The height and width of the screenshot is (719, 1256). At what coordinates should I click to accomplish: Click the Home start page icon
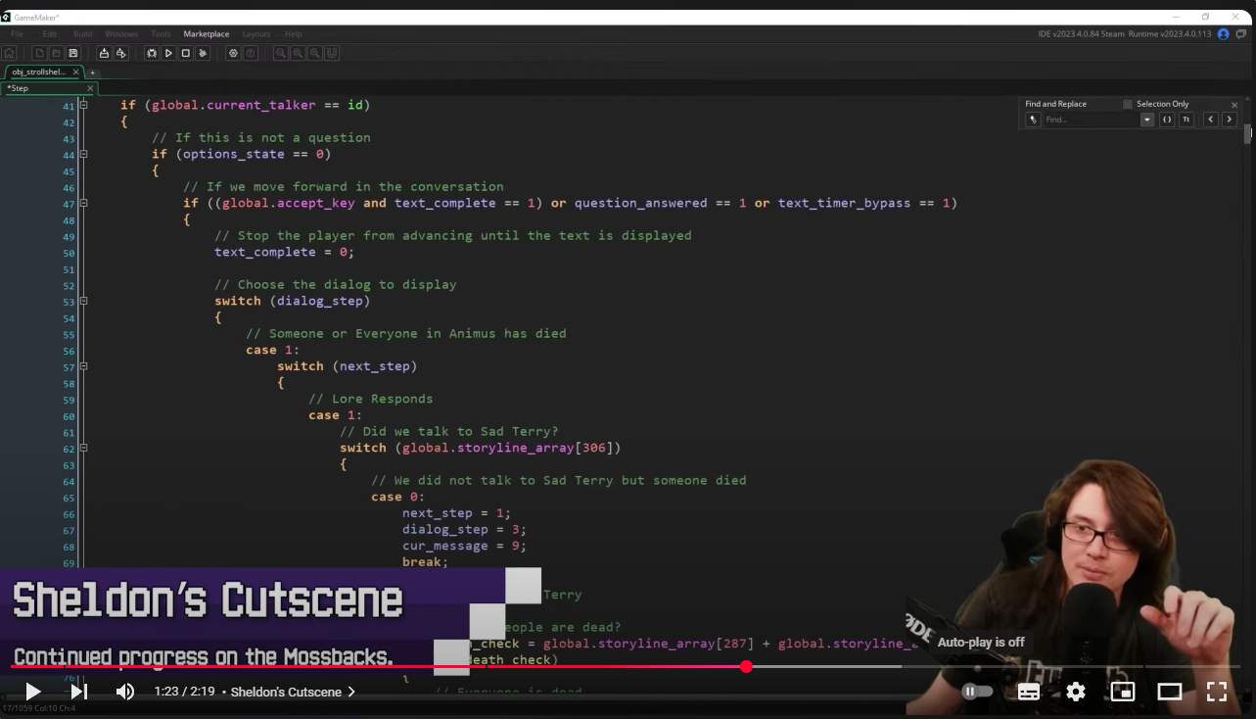[10, 53]
